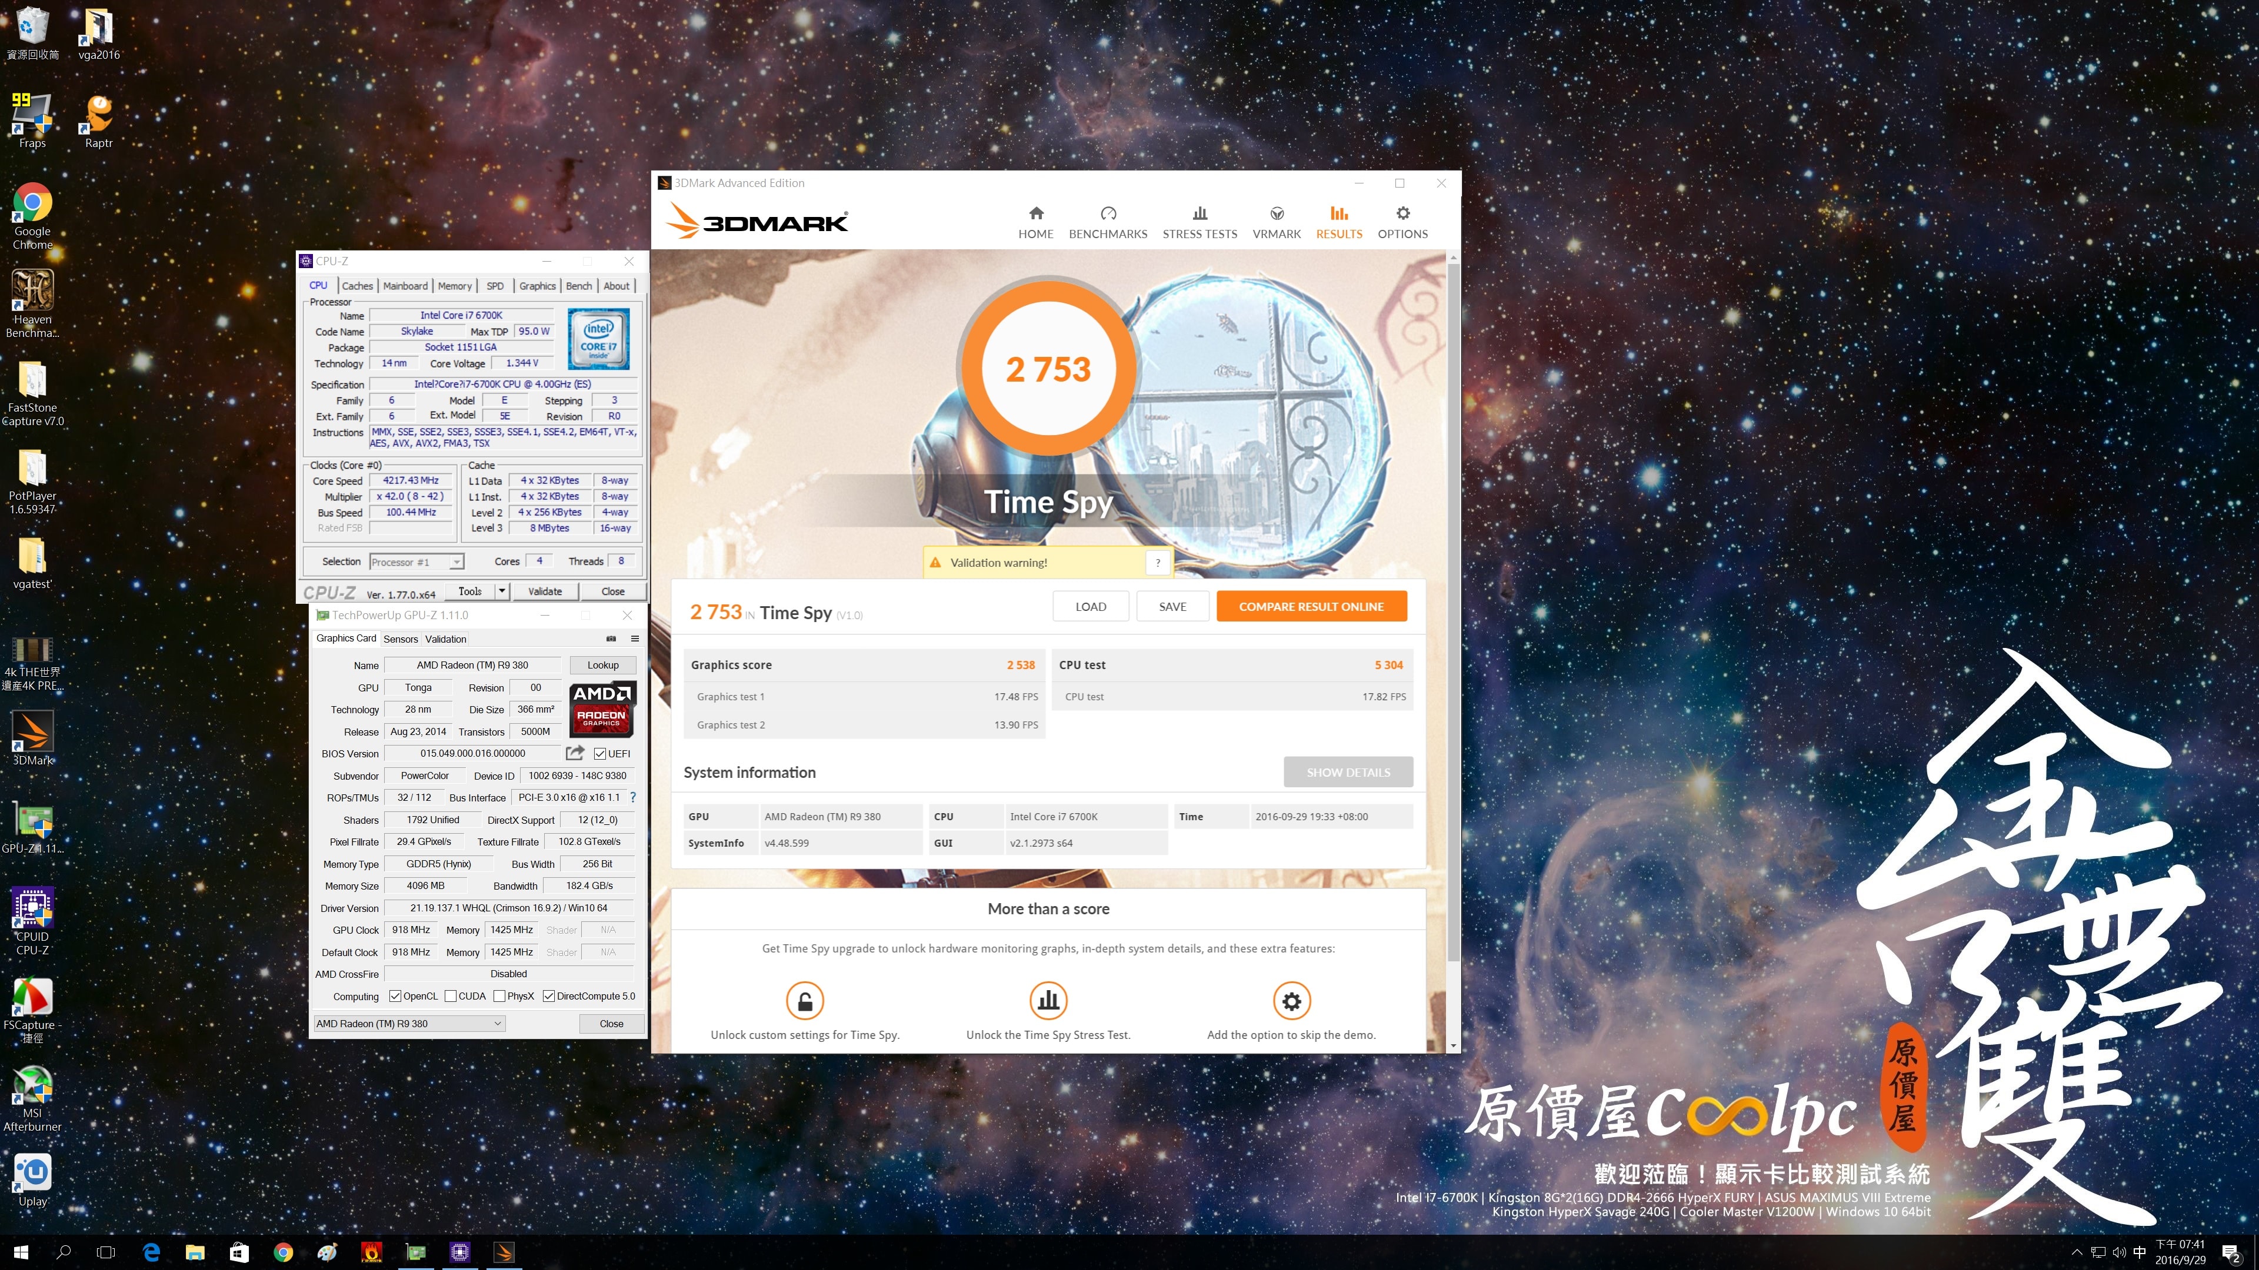Switch to the Mainboard tab in CPU-Z
Viewport: 2259px width, 1270px height.
405,286
